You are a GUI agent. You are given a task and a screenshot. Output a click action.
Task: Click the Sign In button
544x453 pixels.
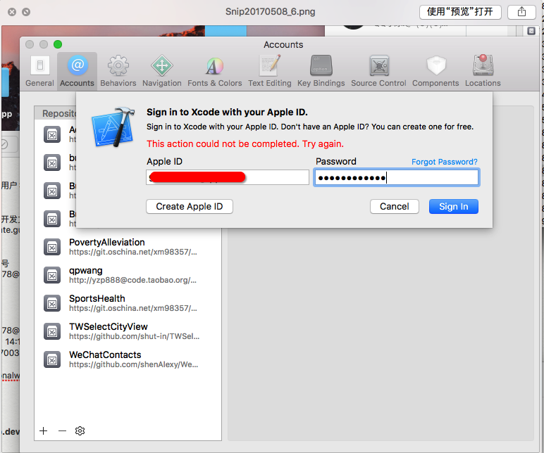click(x=453, y=206)
